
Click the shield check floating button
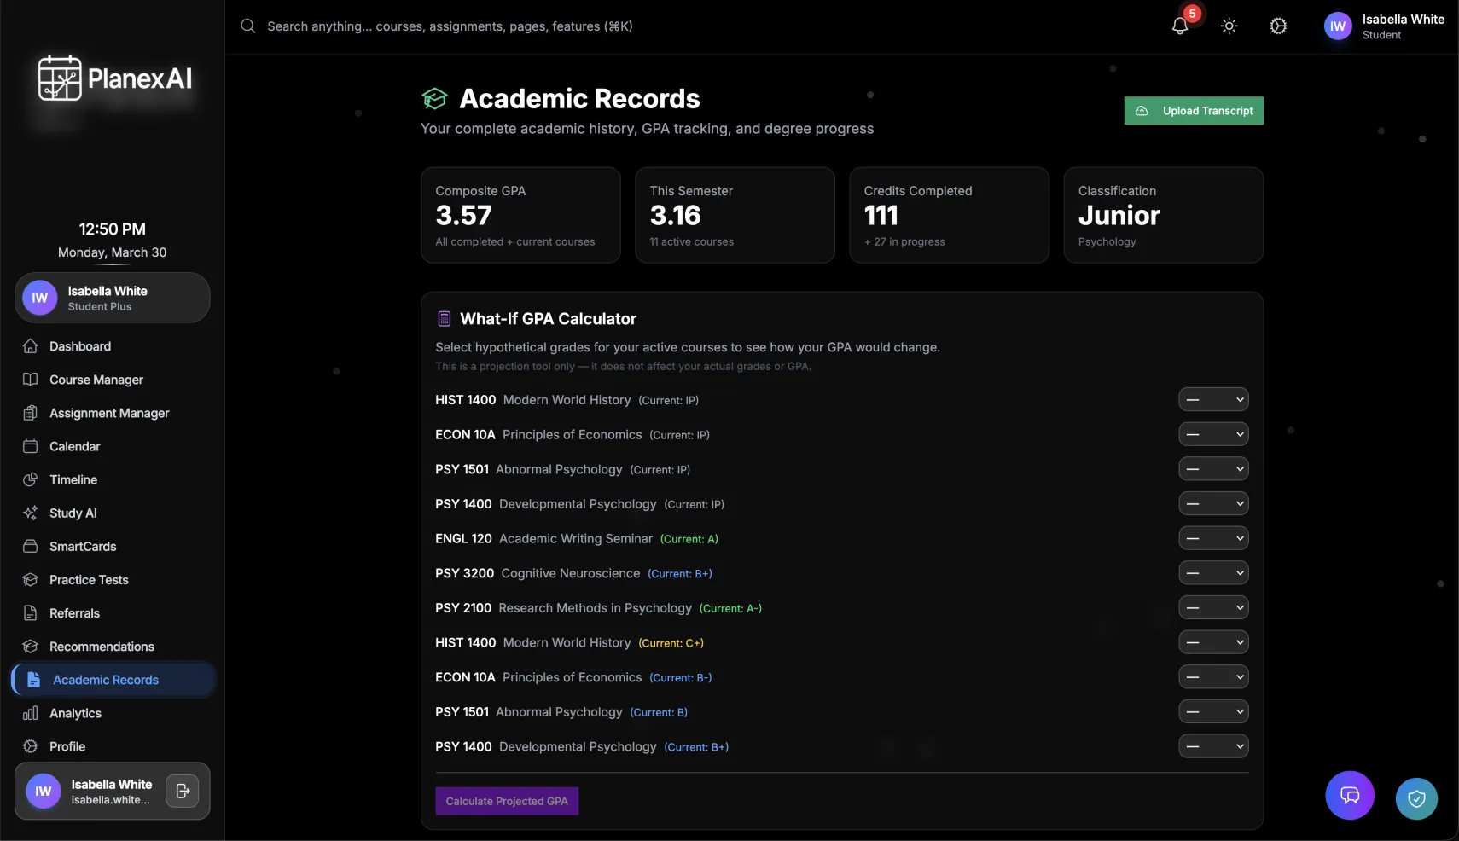point(1417,799)
